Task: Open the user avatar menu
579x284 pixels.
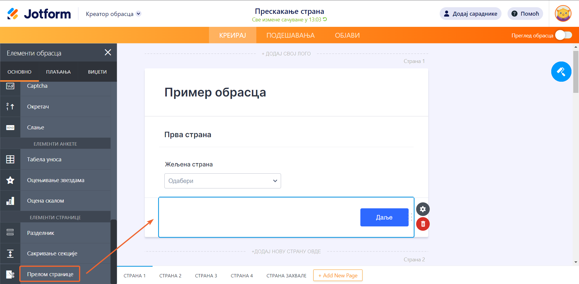Action: point(563,14)
